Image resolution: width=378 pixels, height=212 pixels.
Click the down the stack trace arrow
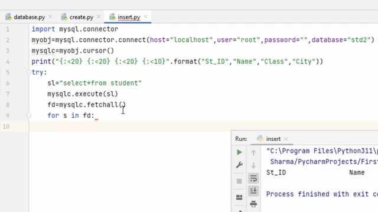(x=253, y=165)
